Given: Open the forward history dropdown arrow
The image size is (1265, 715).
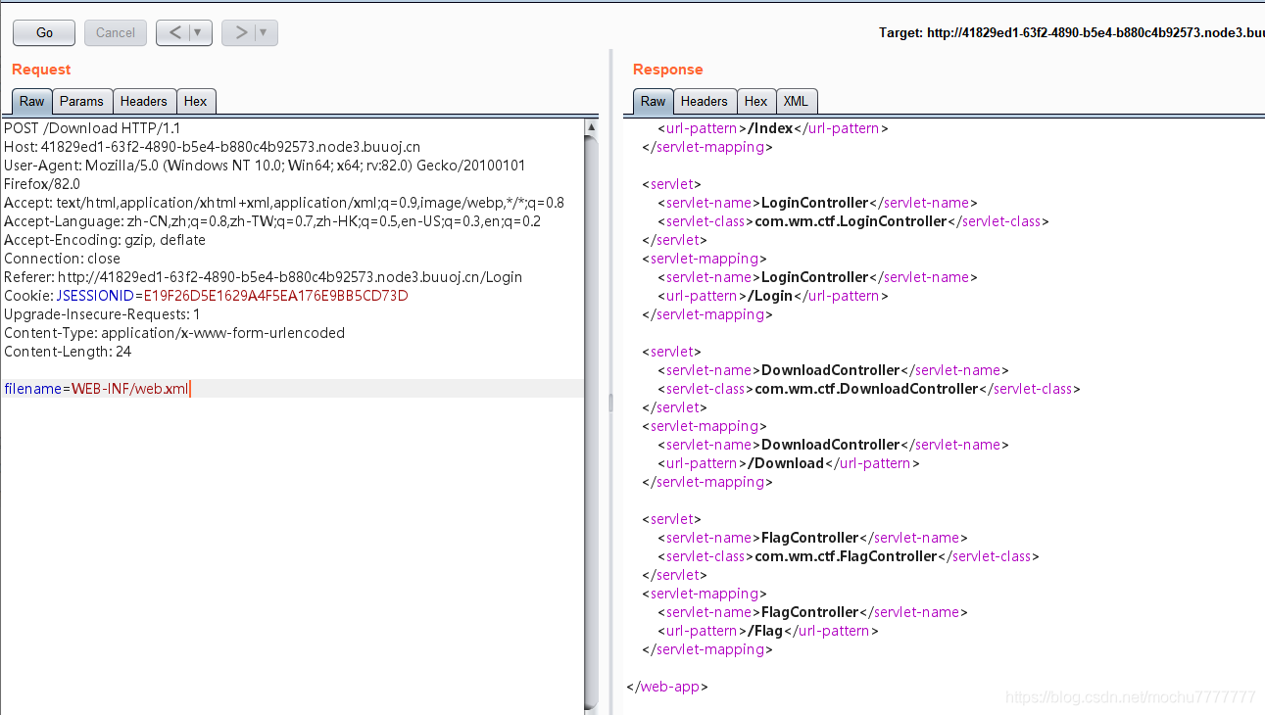Looking at the screenshot, I should 265,32.
